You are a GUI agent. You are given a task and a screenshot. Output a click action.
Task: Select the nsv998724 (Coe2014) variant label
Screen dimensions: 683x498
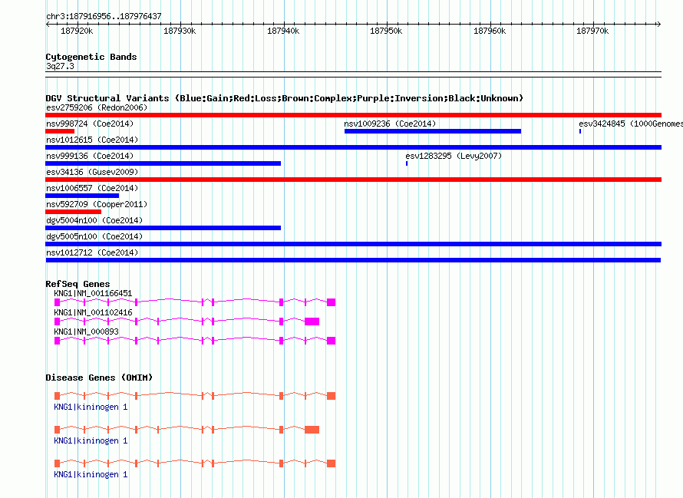pyautogui.click(x=90, y=124)
